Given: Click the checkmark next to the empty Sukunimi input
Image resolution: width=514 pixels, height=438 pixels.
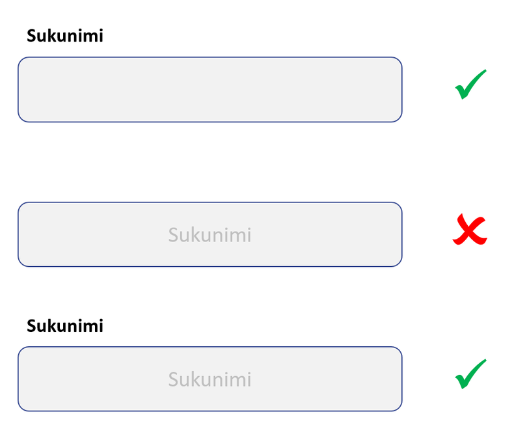Looking at the screenshot, I should (x=470, y=85).
